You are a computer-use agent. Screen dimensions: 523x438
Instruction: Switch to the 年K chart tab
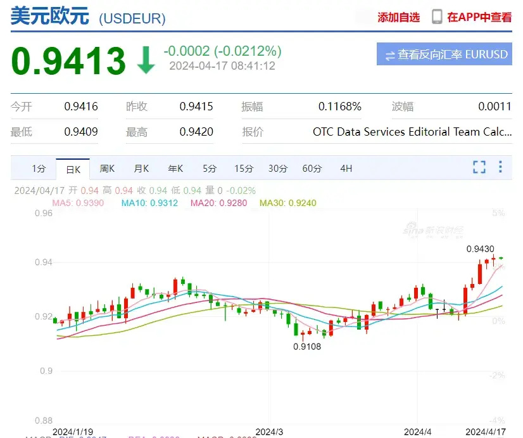click(175, 169)
